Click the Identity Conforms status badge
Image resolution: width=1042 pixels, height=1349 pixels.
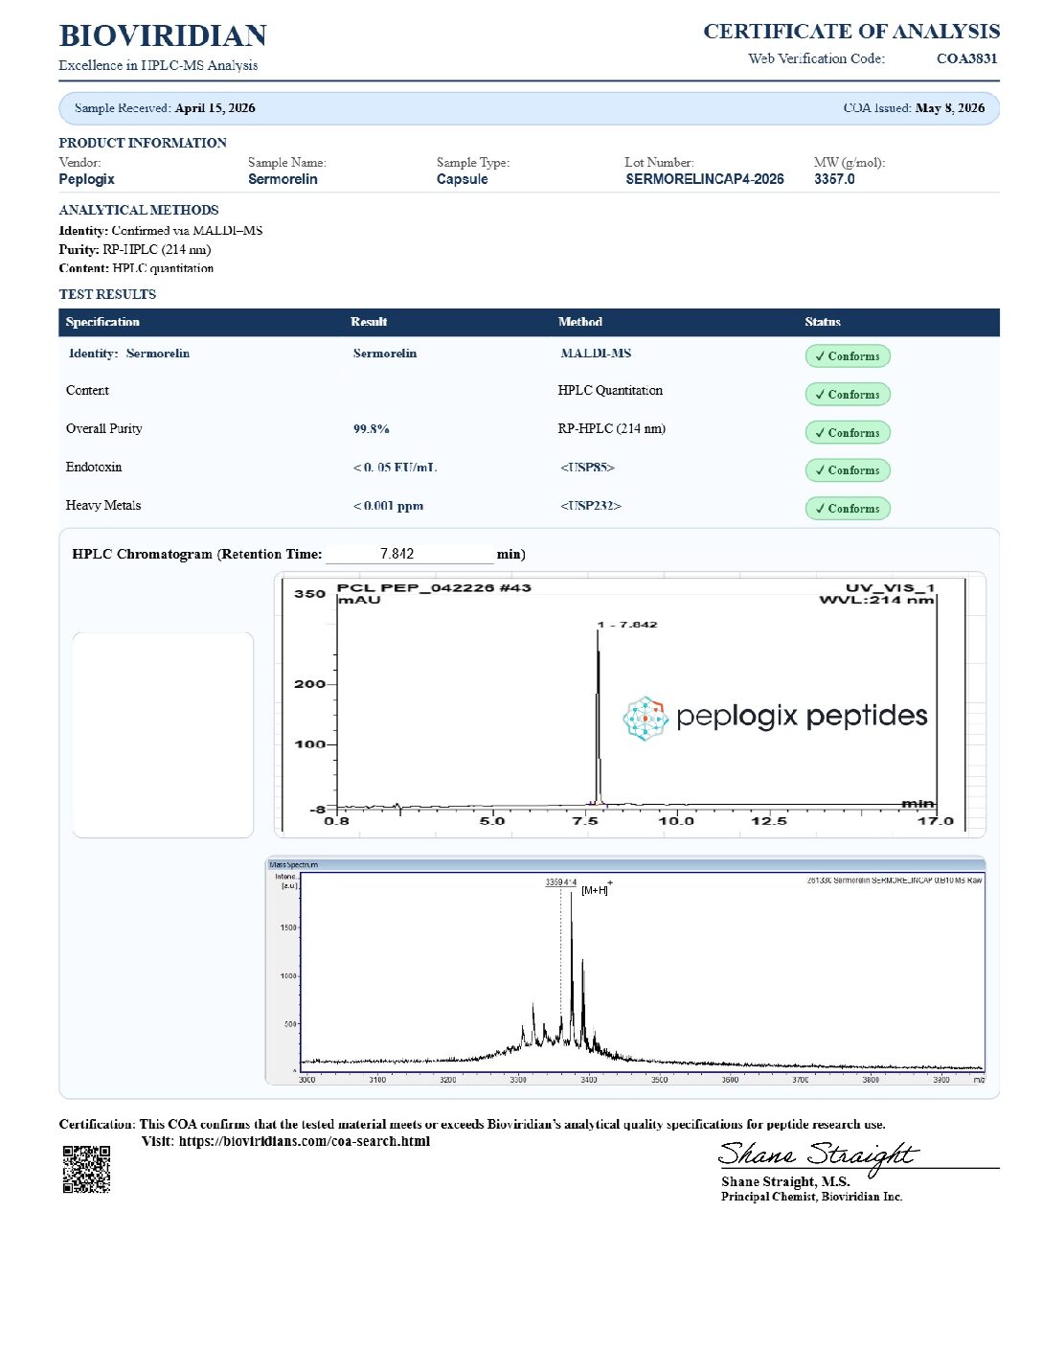click(x=848, y=356)
